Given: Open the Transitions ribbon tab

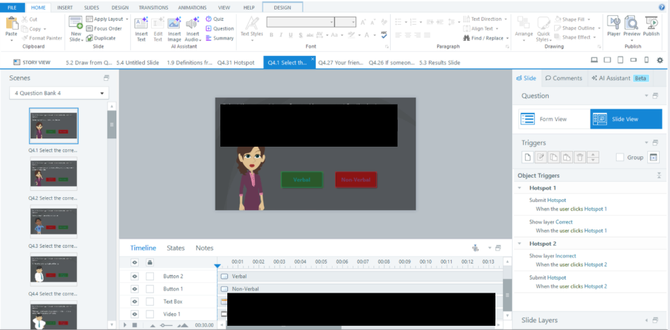Looking at the screenshot, I should (152, 7).
